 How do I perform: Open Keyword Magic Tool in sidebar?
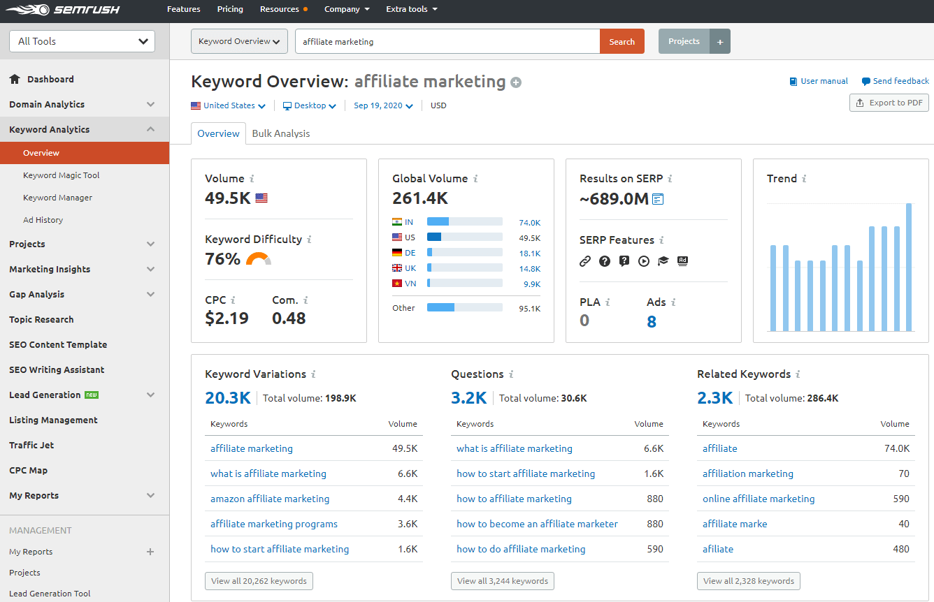pyautogui.click(x=62, y=175)
